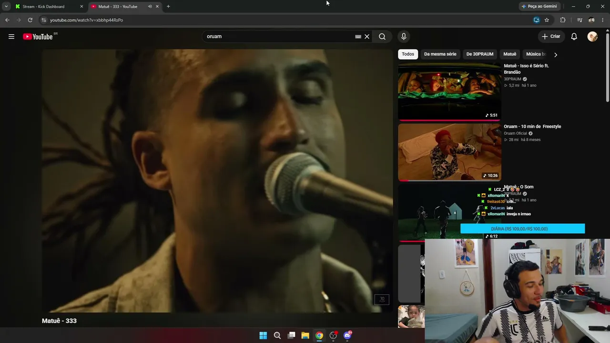The height and width of the screenshot is (343, 610).
Task: Close the Stream - Kick Dashboard tab
Action: pyautogui.click(x=81, y=7)
